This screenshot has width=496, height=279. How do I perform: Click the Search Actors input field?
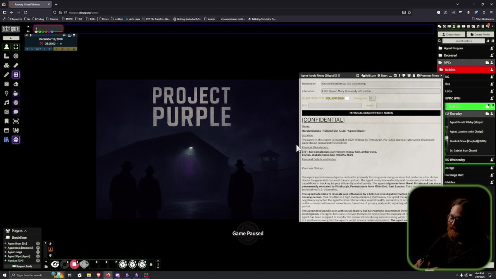coord(464,41)
